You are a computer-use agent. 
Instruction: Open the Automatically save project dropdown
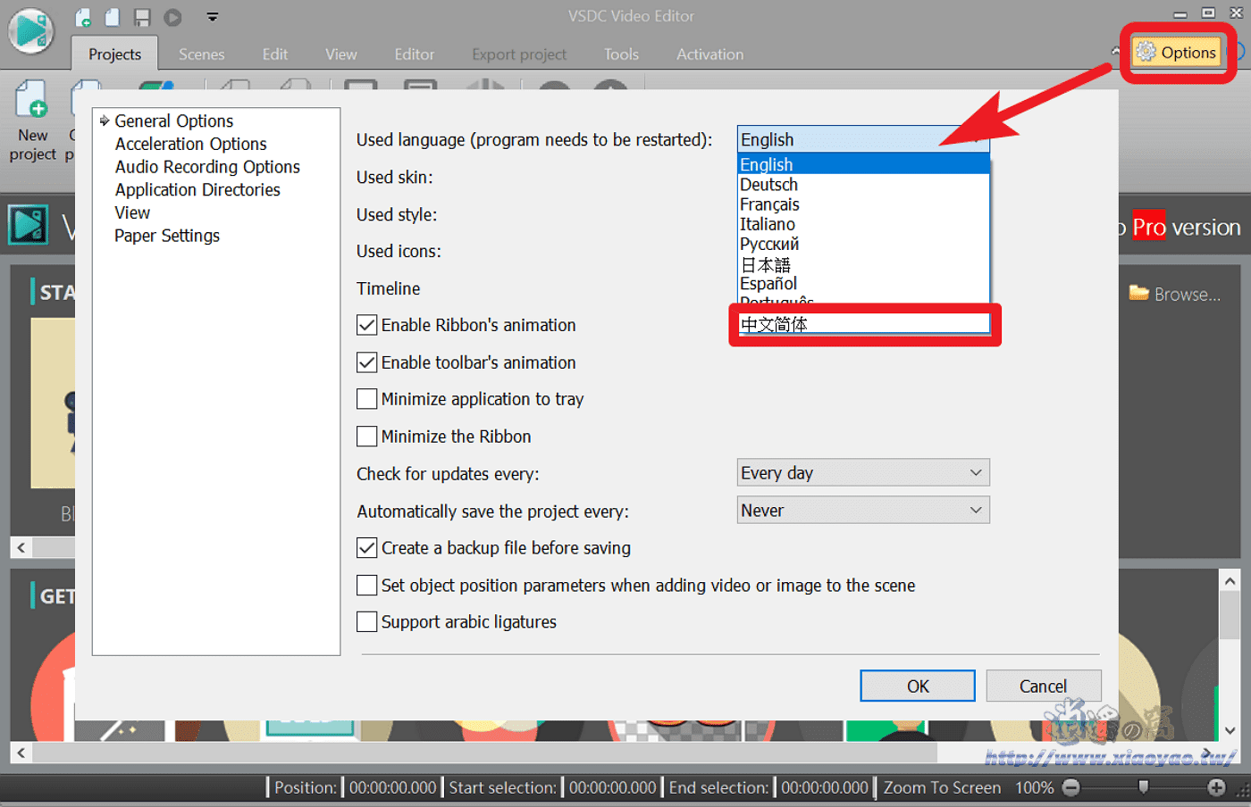point(863,511)
